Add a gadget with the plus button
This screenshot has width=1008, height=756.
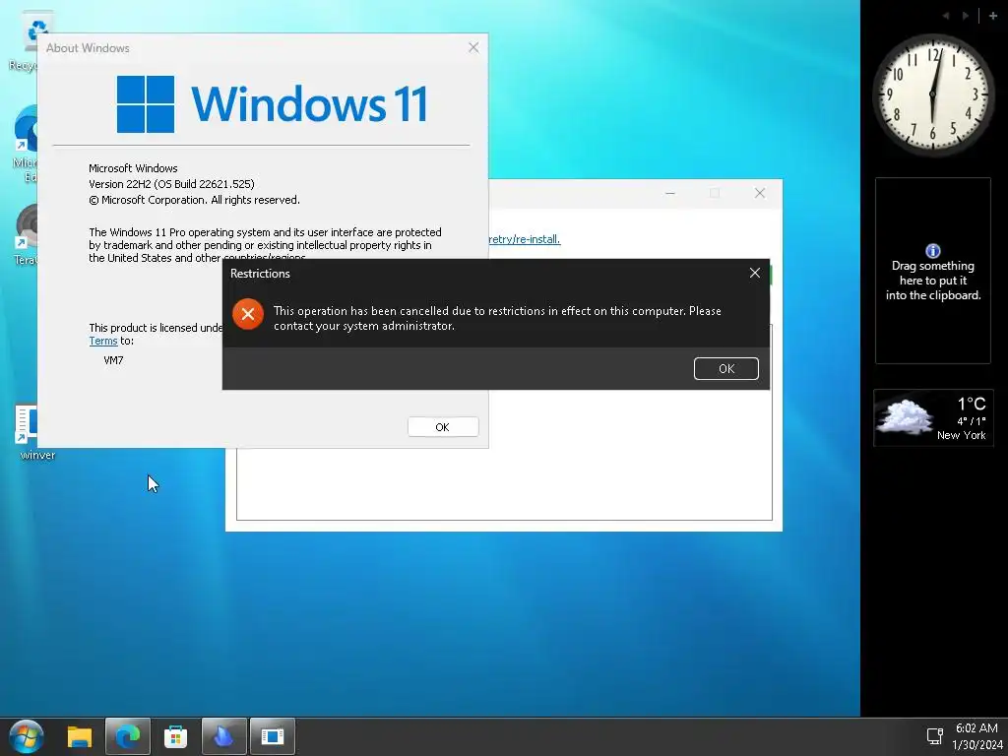pyautogui.click(x=992, y=16)
